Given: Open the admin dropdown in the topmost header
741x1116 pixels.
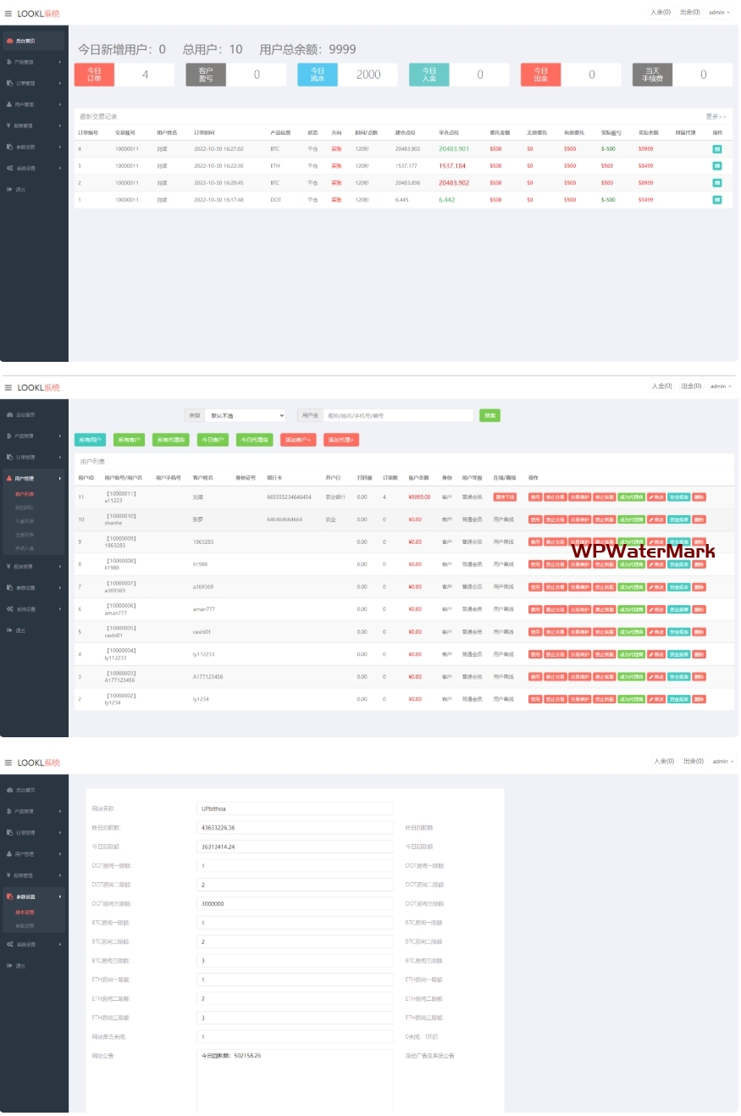Looking at the screenshot, I should click(x=719, y=13).
